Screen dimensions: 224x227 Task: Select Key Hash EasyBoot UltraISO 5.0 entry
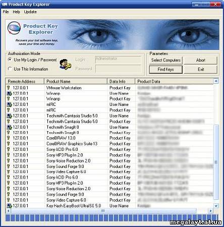coord(74,206)
